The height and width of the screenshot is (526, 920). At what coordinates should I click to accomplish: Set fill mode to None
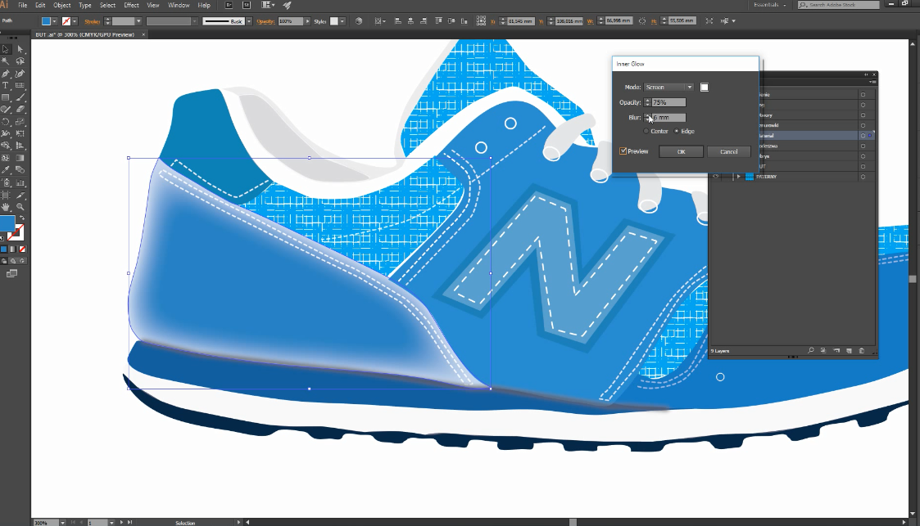(x=22, y=249)
